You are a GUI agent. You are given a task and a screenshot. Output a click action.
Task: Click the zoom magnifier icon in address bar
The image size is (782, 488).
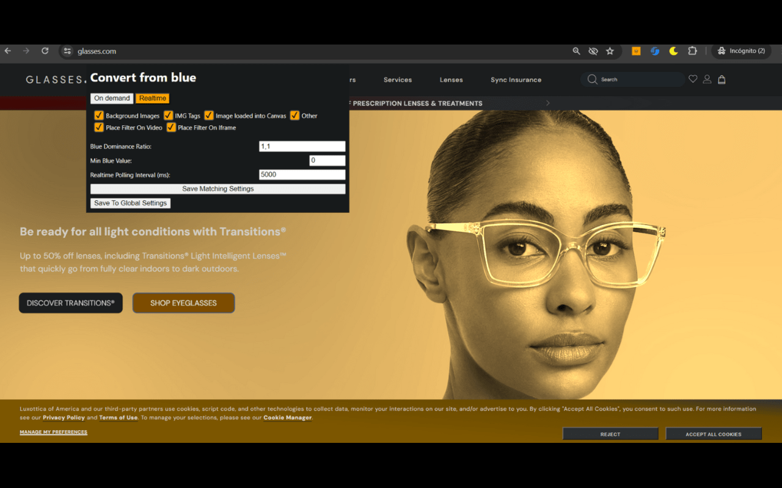click(x=576, y=51)
